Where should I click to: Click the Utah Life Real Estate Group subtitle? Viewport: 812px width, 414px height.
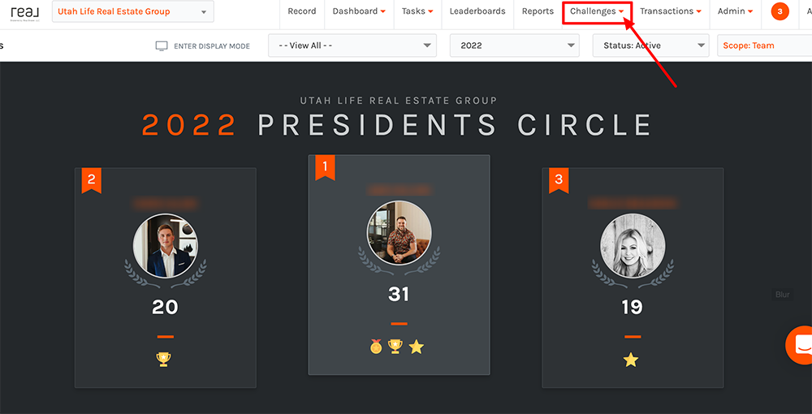click(x=399, y=101)
